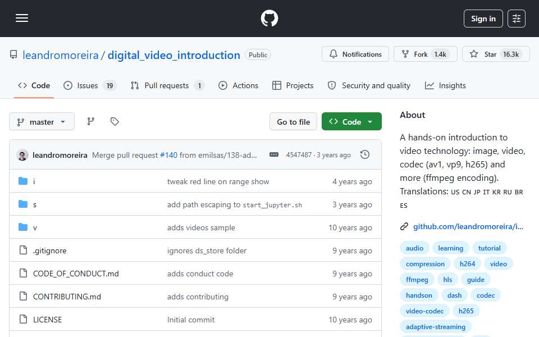Expand commit message ellipsis button
The image size is (539, 337).
click(274, 155)
